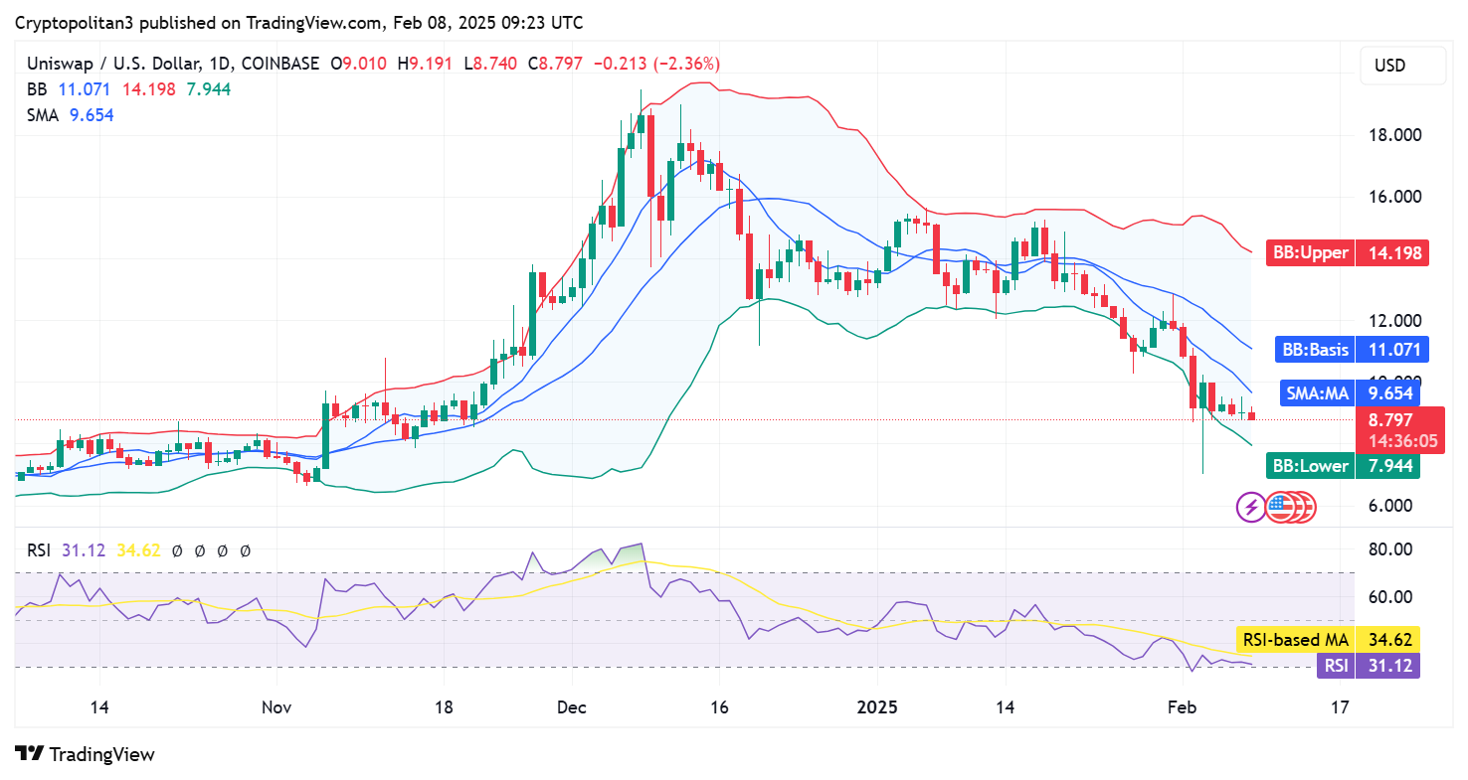Click the low value L8.740
The image size is (1468, 780).
(490, 64)
